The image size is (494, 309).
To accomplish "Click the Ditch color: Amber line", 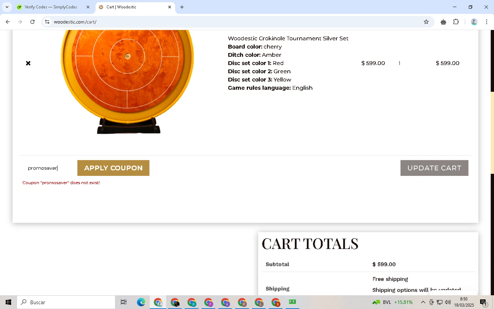I will click(x=255, y=55).
